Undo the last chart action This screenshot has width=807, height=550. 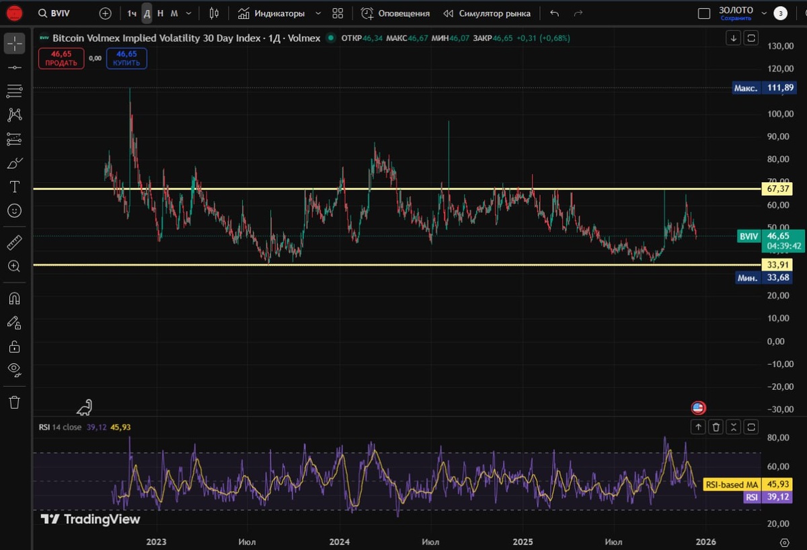pyautogui.click(x=554, y=13)
